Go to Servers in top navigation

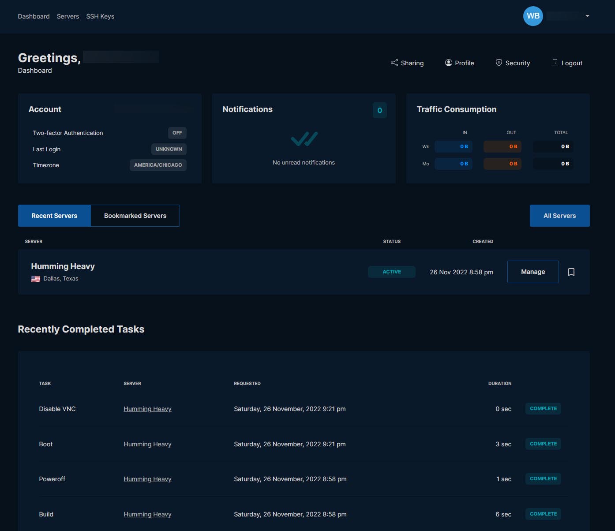68,16
